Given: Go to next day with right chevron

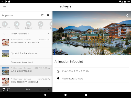Looking at the screenshot, I should coord(48,34).
